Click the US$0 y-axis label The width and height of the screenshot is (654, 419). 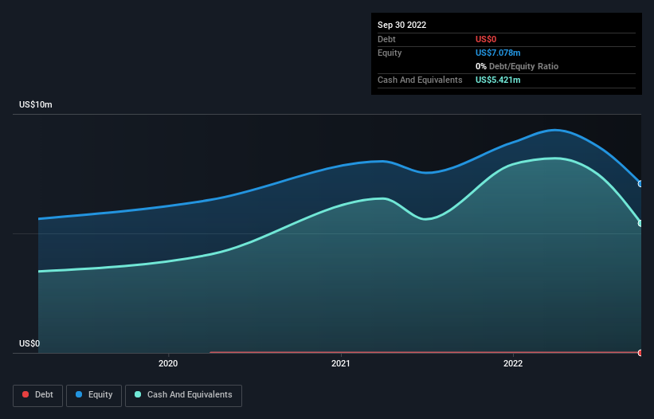[29, 343]
